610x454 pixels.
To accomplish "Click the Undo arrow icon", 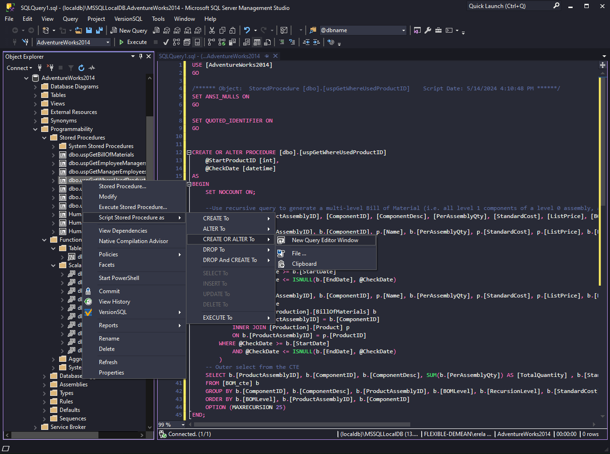I will click(x=247, y=30).
